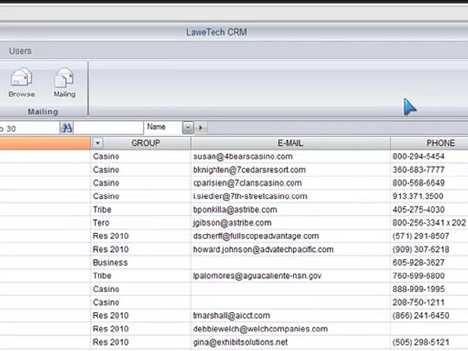The height and width of the screenshot is (351, 468).
Task: Click the binoculars search icon
Action: pos(67,128)
